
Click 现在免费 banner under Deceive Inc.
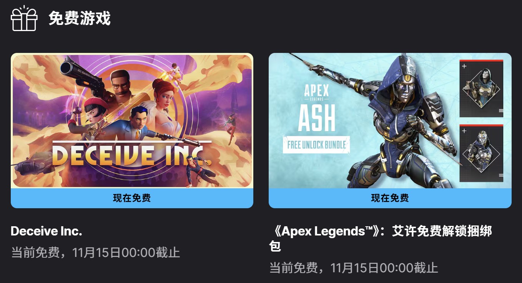click(x=132, y=198)
